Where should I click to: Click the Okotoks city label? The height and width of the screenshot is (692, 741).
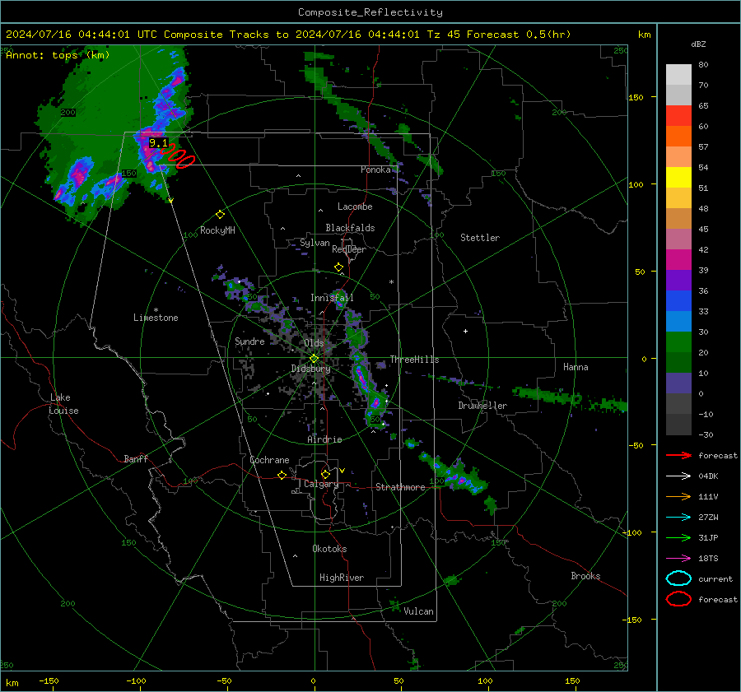click(329, 549)
